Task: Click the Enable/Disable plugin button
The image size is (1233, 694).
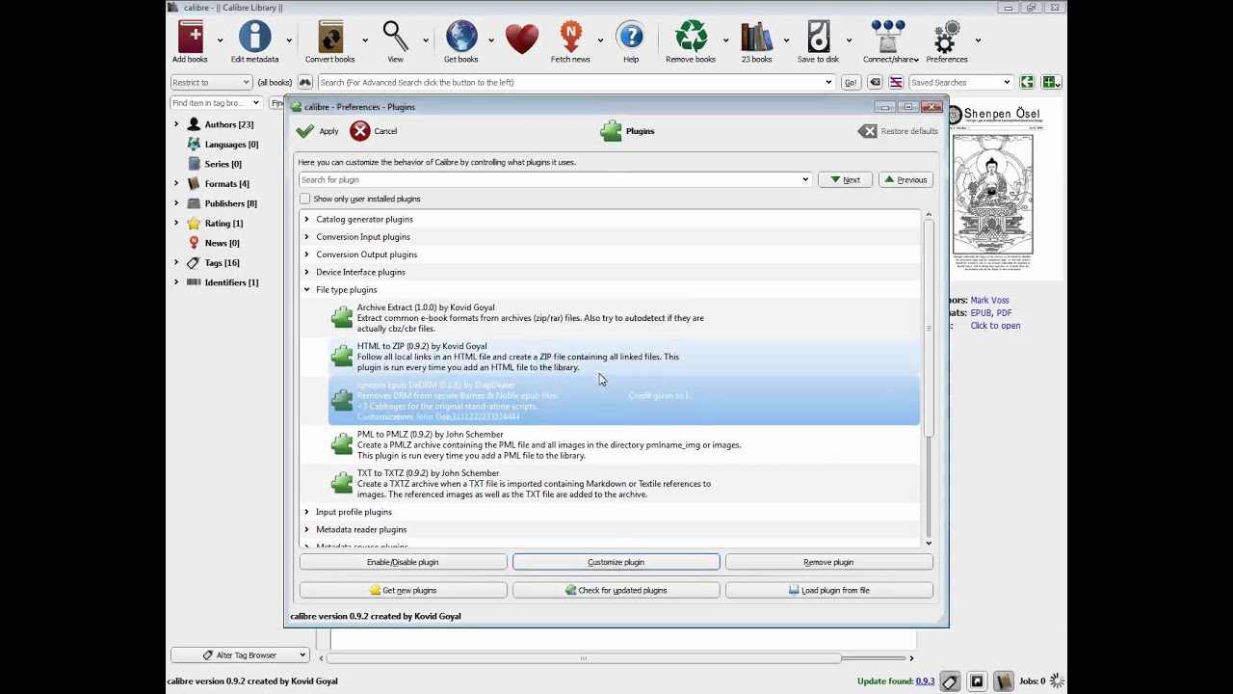Action: (x=403, y=562)
